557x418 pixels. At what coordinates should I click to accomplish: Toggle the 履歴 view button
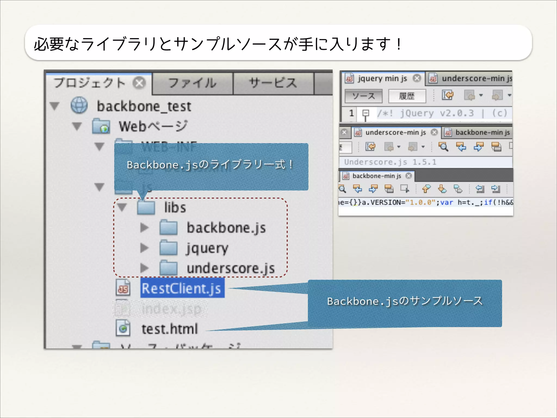coord(407,96)
